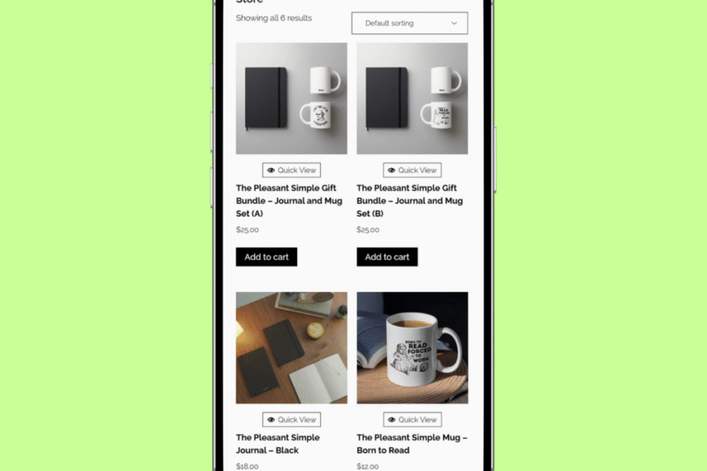Click the eye icon for Gift Bundle Set (A)
This screenshot has width=707, height=471.
pos(271,170)
